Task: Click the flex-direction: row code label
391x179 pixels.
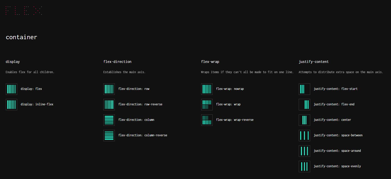Action: [x=134, y=89]
